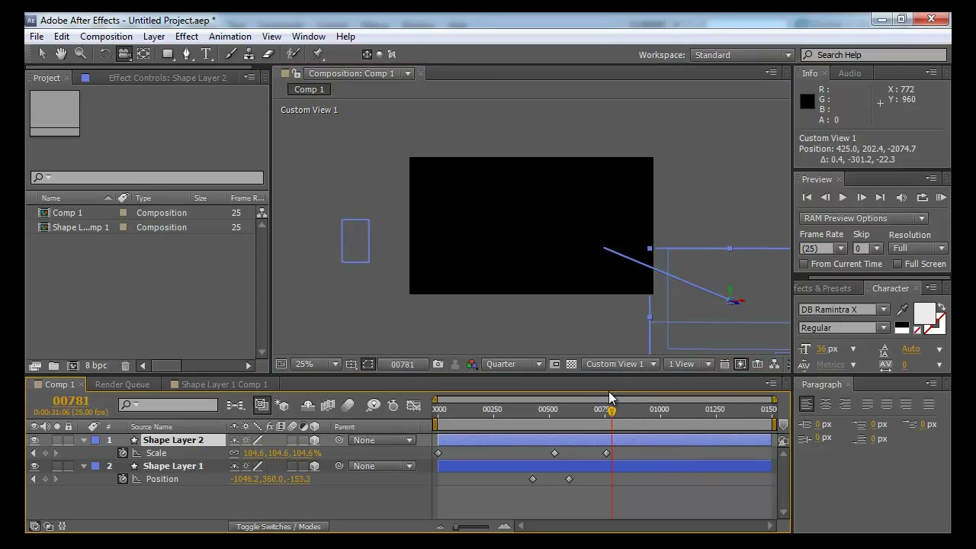The image size is (976, 549).
Task: Select the Puppet Pin tool
Action: 318,54
